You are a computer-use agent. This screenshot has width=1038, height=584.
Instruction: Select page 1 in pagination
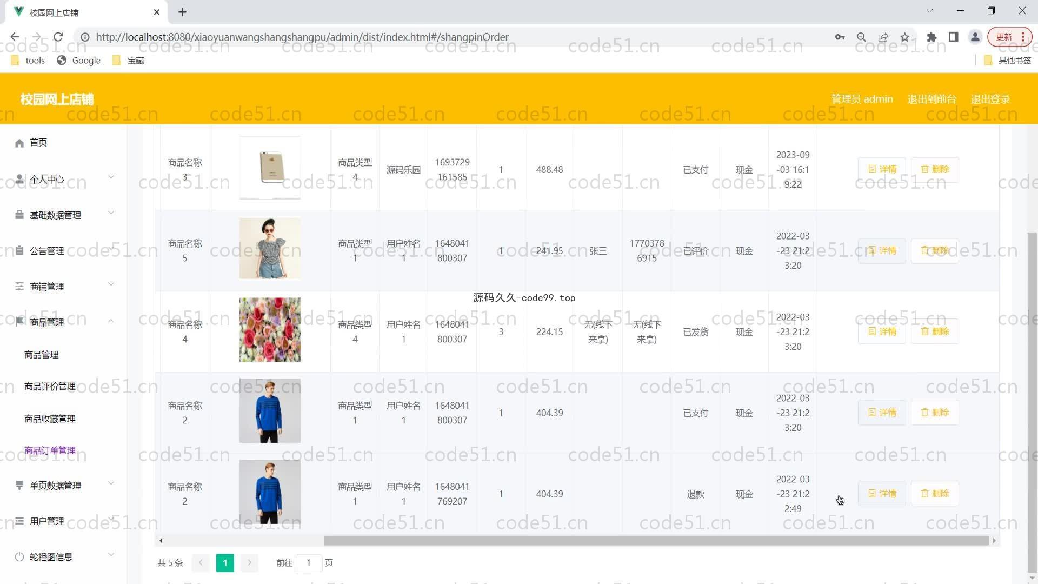[x=225, y=563]
